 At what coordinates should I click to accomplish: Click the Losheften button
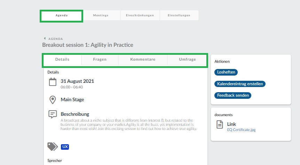(x=226, y=72)
